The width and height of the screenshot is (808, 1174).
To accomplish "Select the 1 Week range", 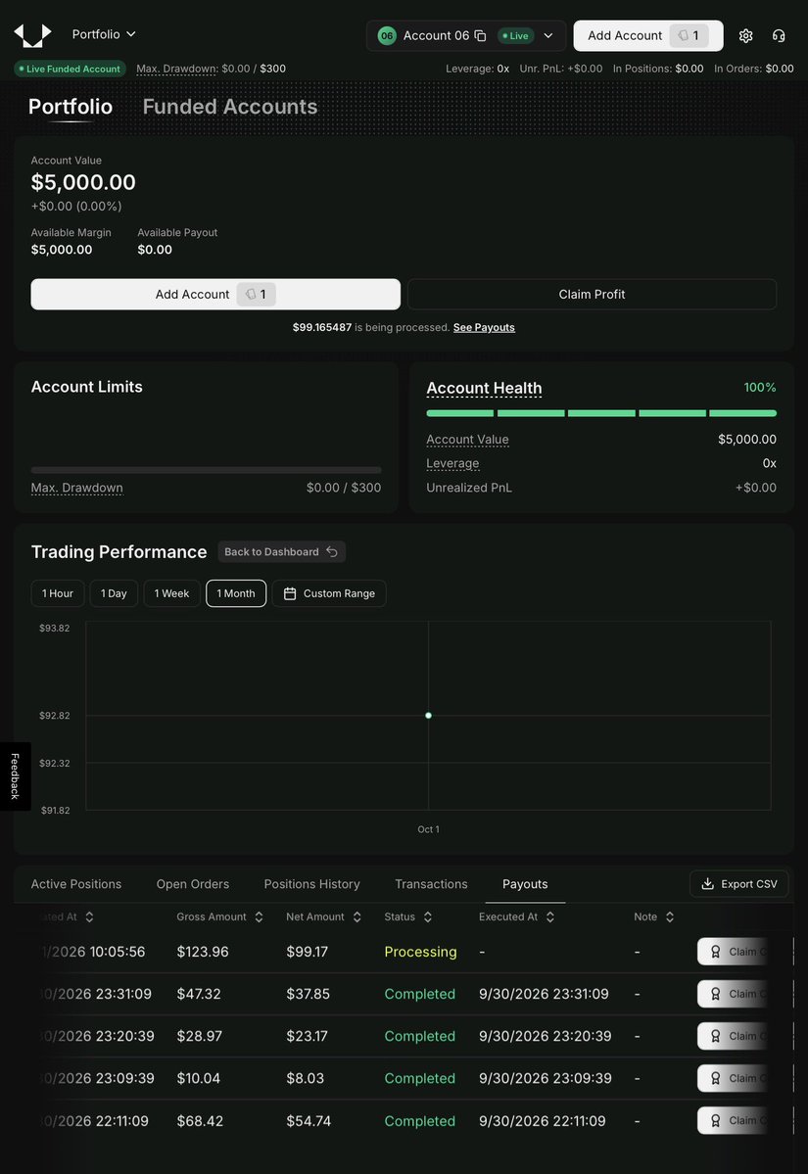I will click(x=171, y=593).
